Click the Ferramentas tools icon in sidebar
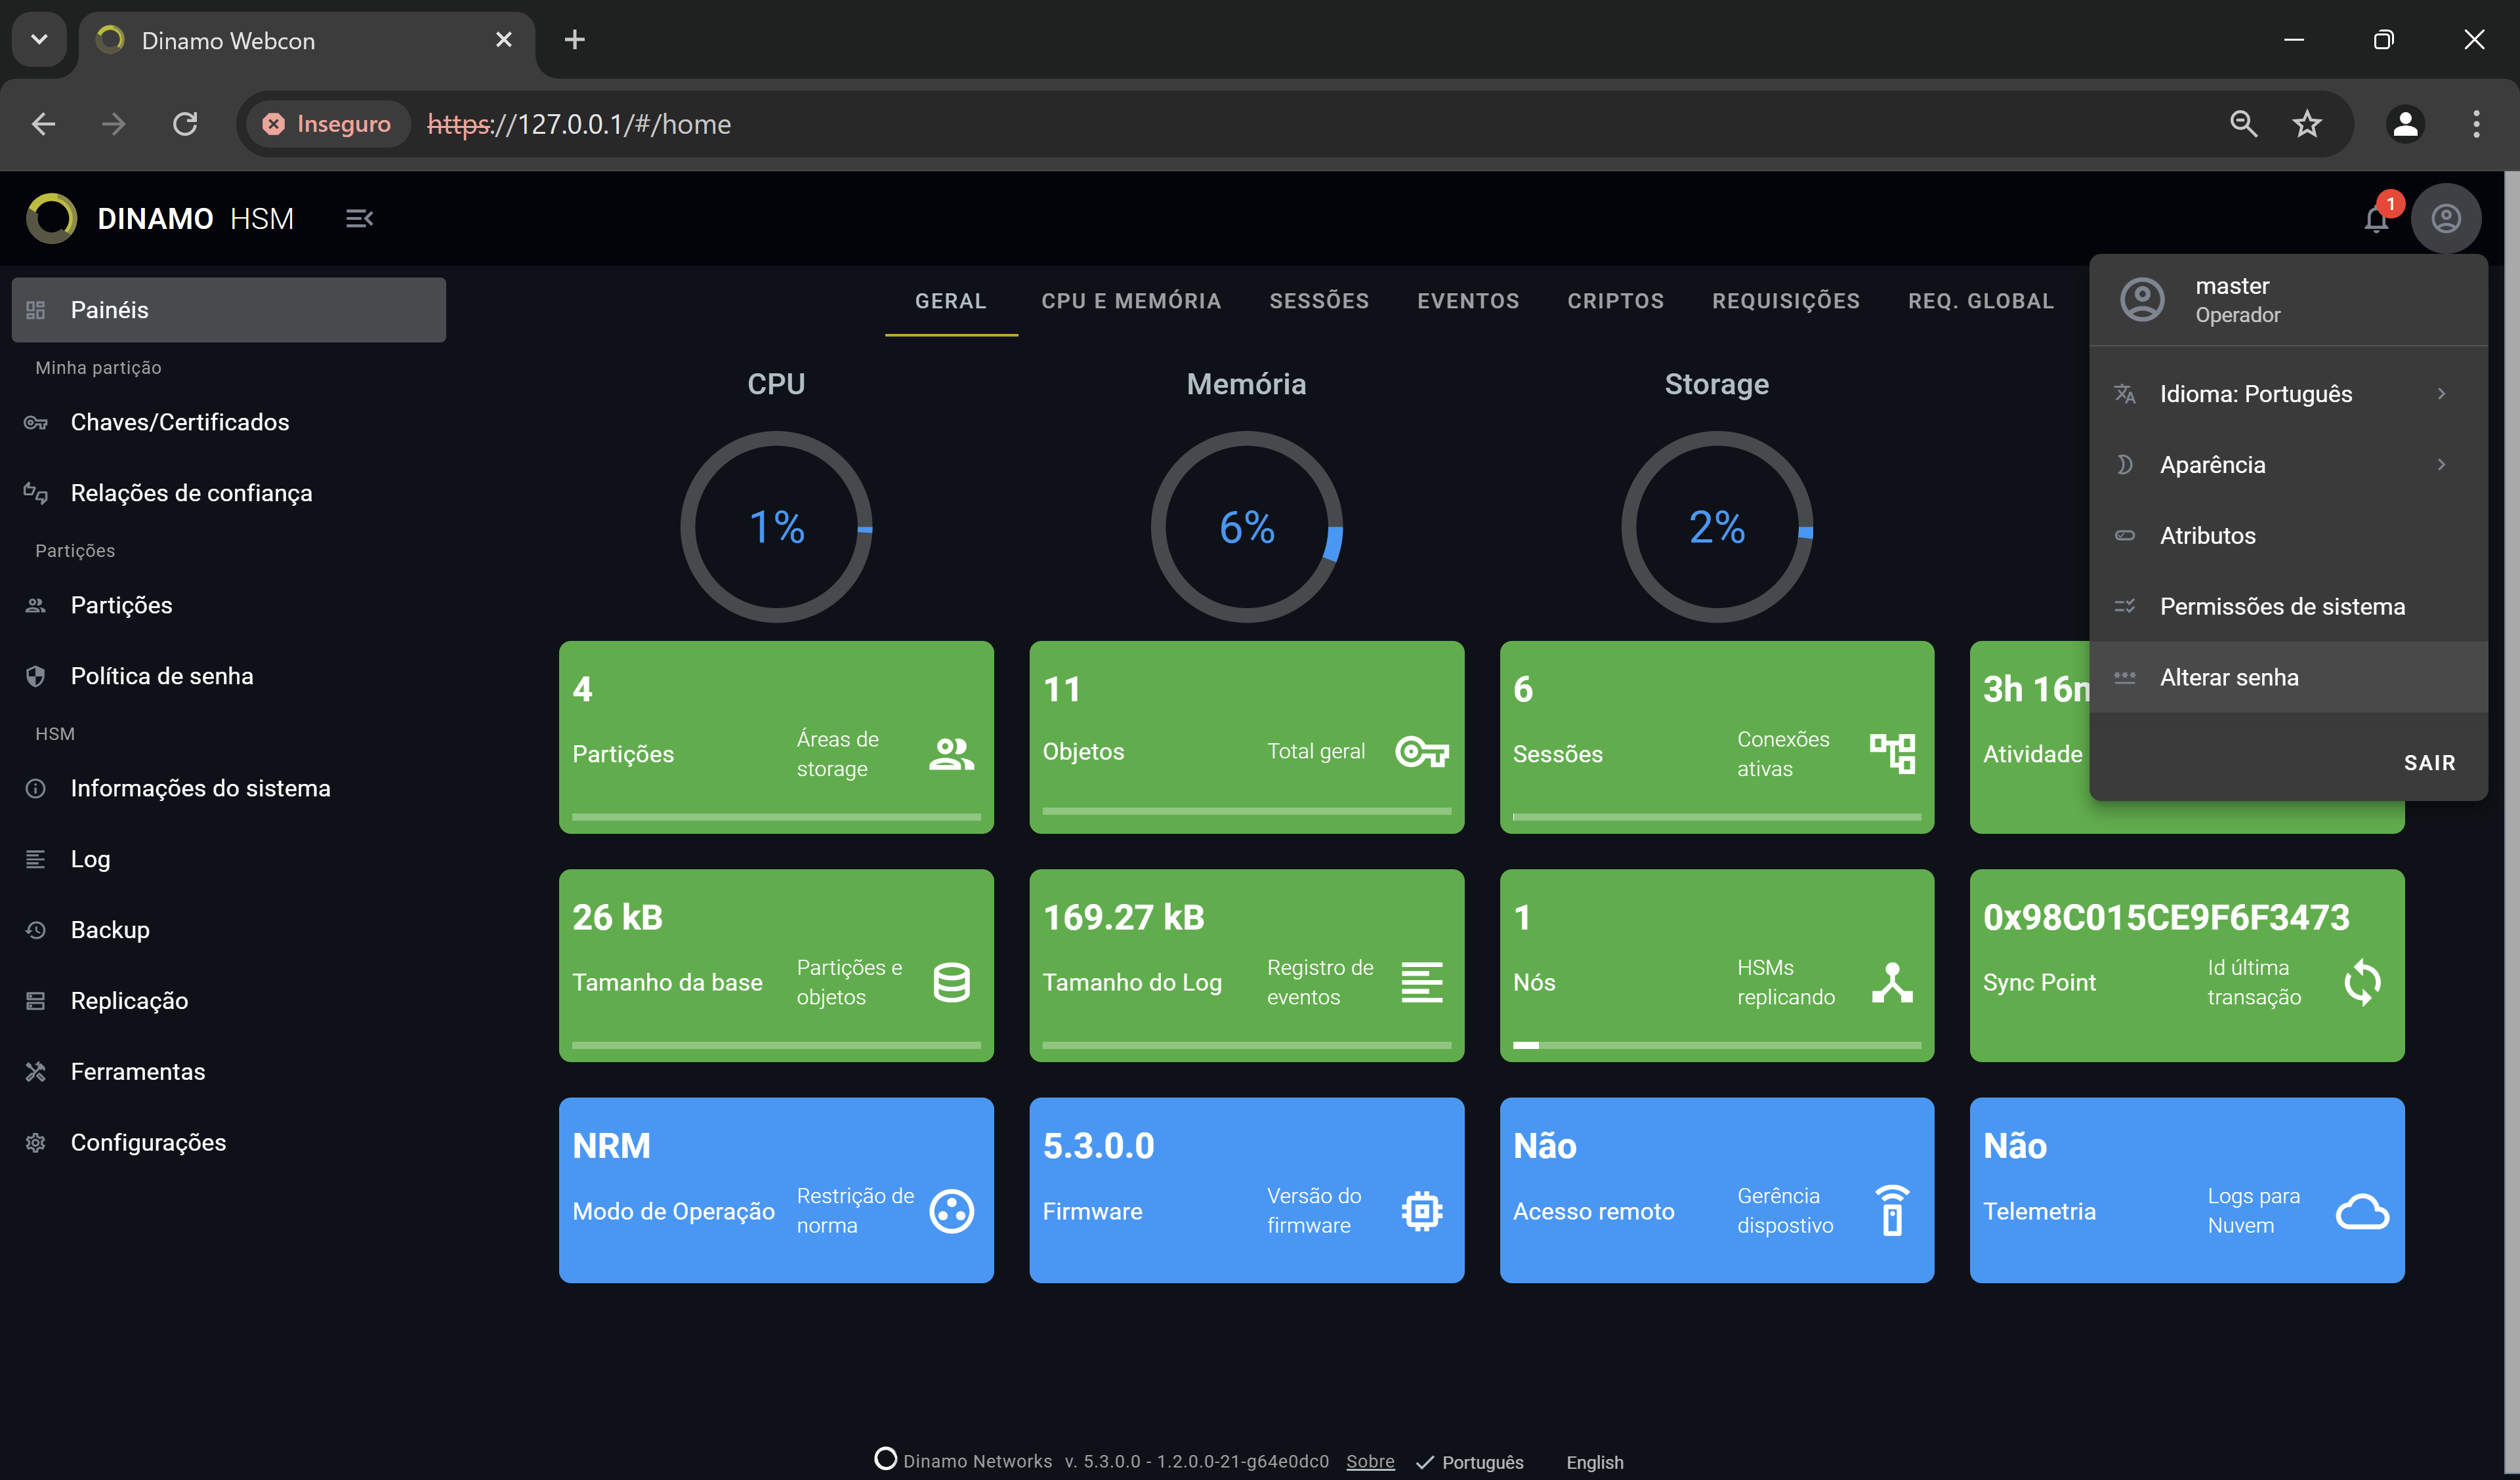2520x1480 pixels. 36,1072
